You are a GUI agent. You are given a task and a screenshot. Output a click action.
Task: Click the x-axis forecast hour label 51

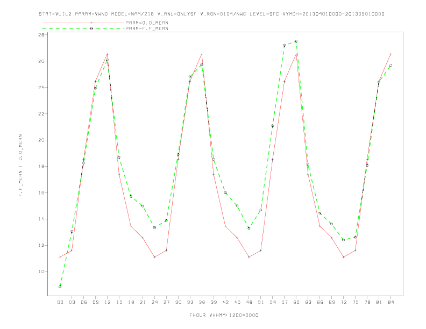(x=261, y=302)
